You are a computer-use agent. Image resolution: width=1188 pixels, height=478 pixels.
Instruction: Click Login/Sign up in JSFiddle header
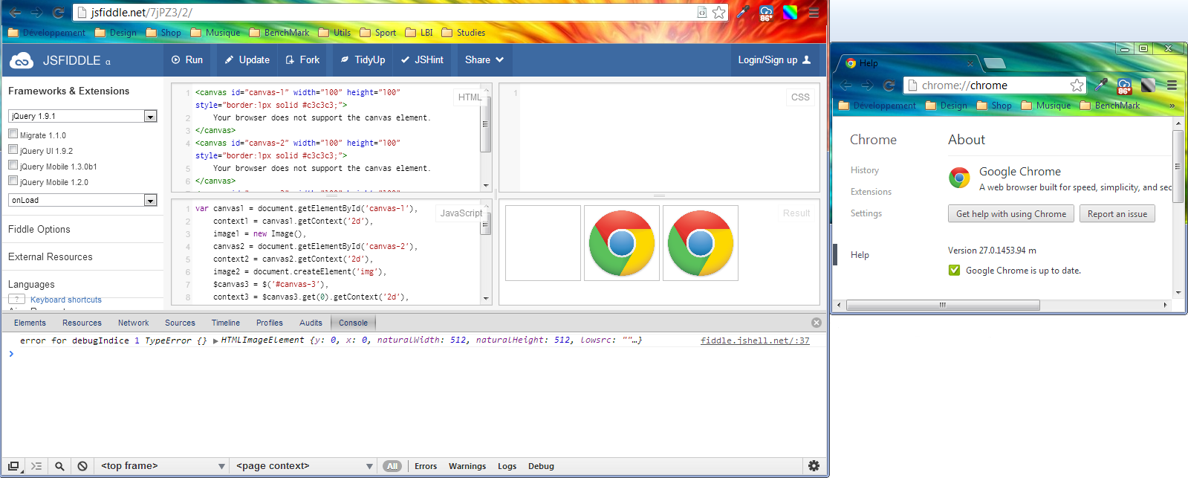774,60
